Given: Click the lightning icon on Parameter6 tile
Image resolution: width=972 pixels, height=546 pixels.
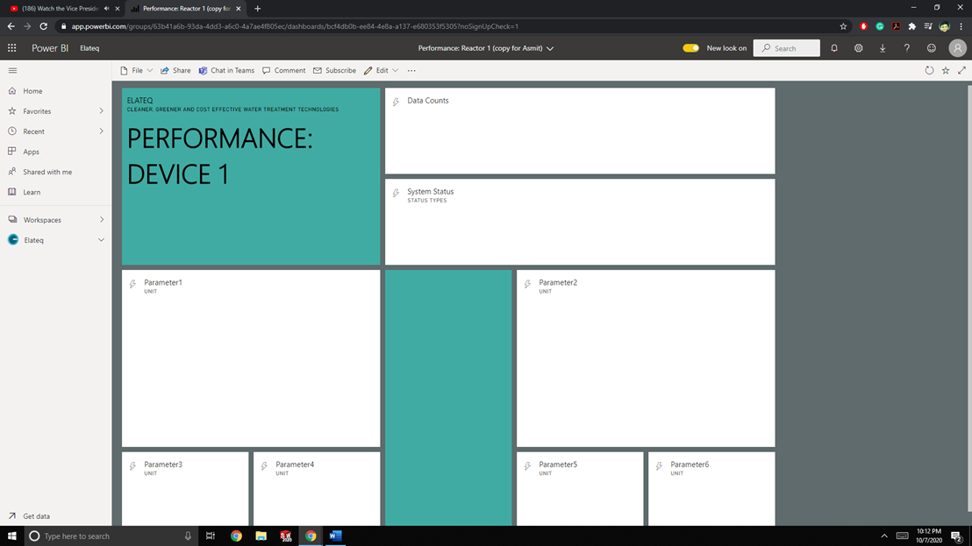Looking at the screenshot, I should point(659,466).
